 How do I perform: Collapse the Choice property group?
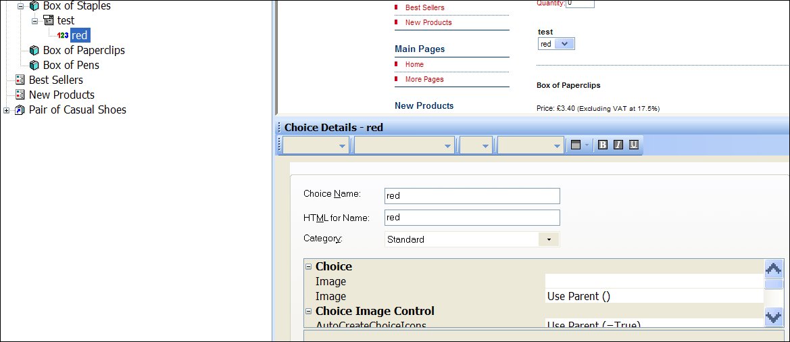(309, 267)
